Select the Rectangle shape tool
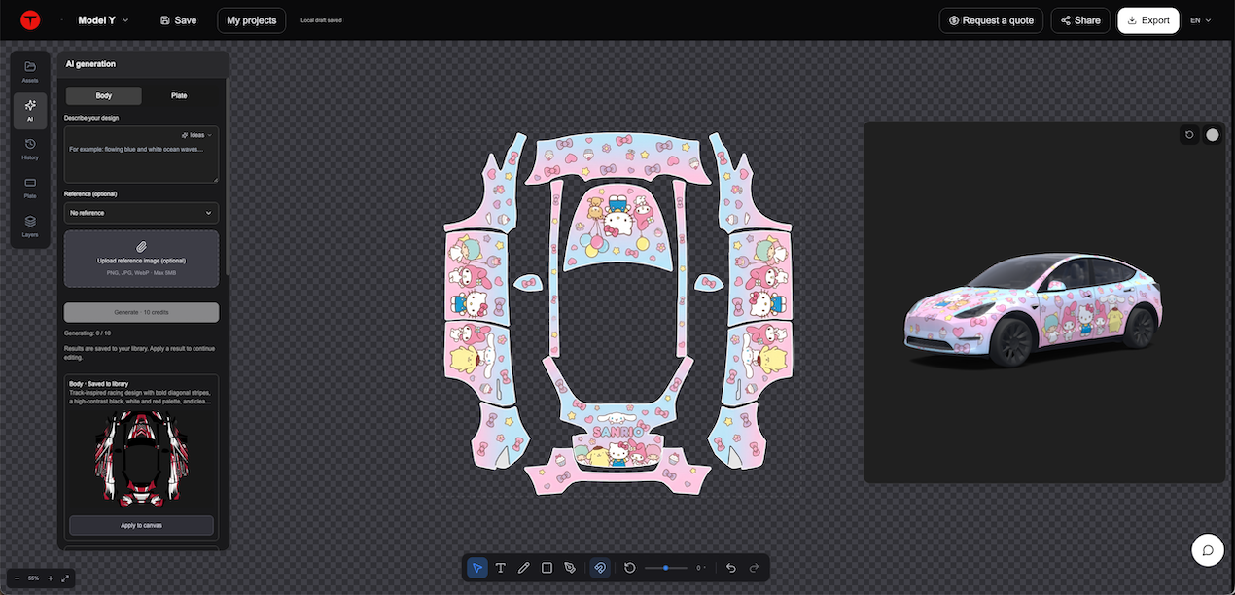Image resolution: width=1235 pixels, height=595 pixels. point(547,568)
